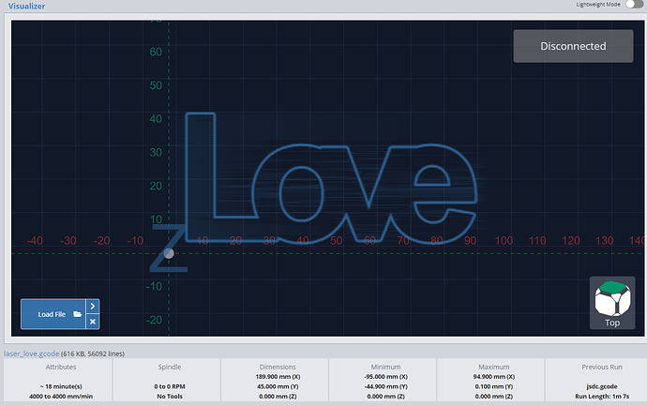Toggle the Lightweight Mode switch
This screenshot has height=406, width=647.
pos(635,4)
